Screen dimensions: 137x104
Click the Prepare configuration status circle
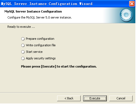coord(23,39)
